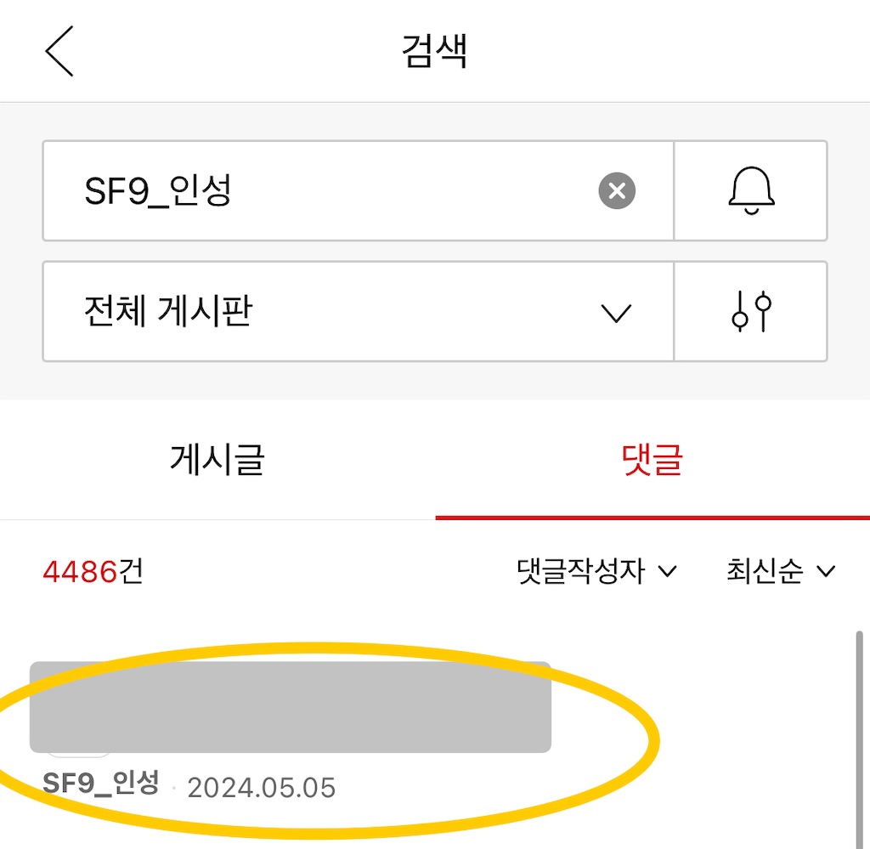
Task: Open the SF9_인성 author name link
Action: 101,783
